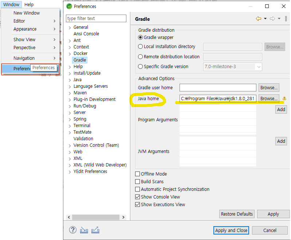Expand the Run/Debug tree node

70,106
